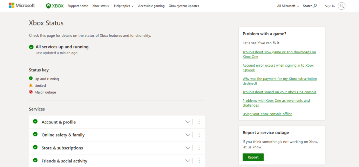The width and height of the screenshot is (359, 167).
Task: Open the Help topics dropdown
Action: tap(124, 6)
